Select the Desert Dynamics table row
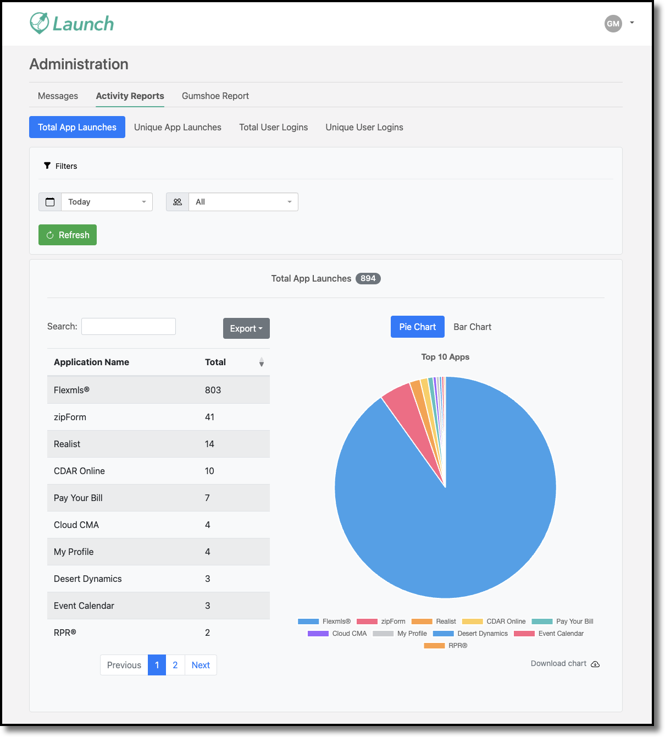Screen dimensions: 665x737 click(158, 579)
